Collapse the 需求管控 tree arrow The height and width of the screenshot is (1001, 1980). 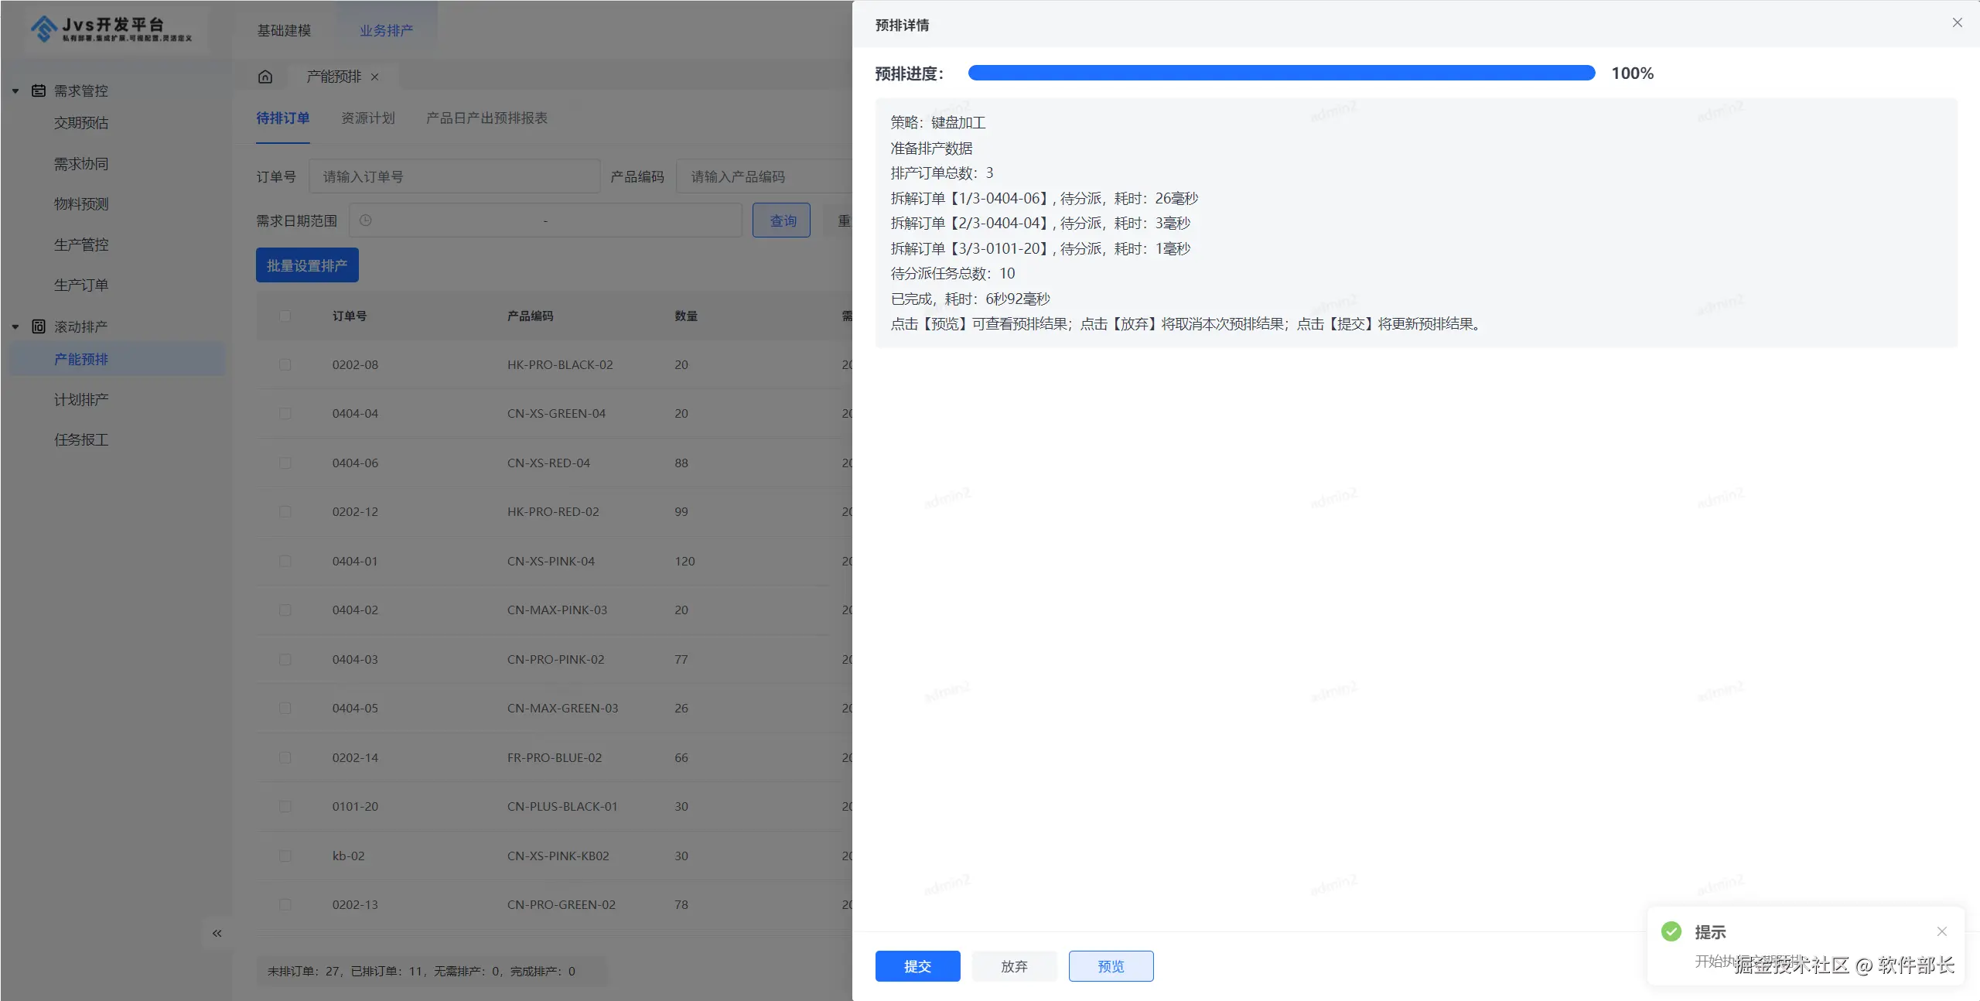coord(15,91)
